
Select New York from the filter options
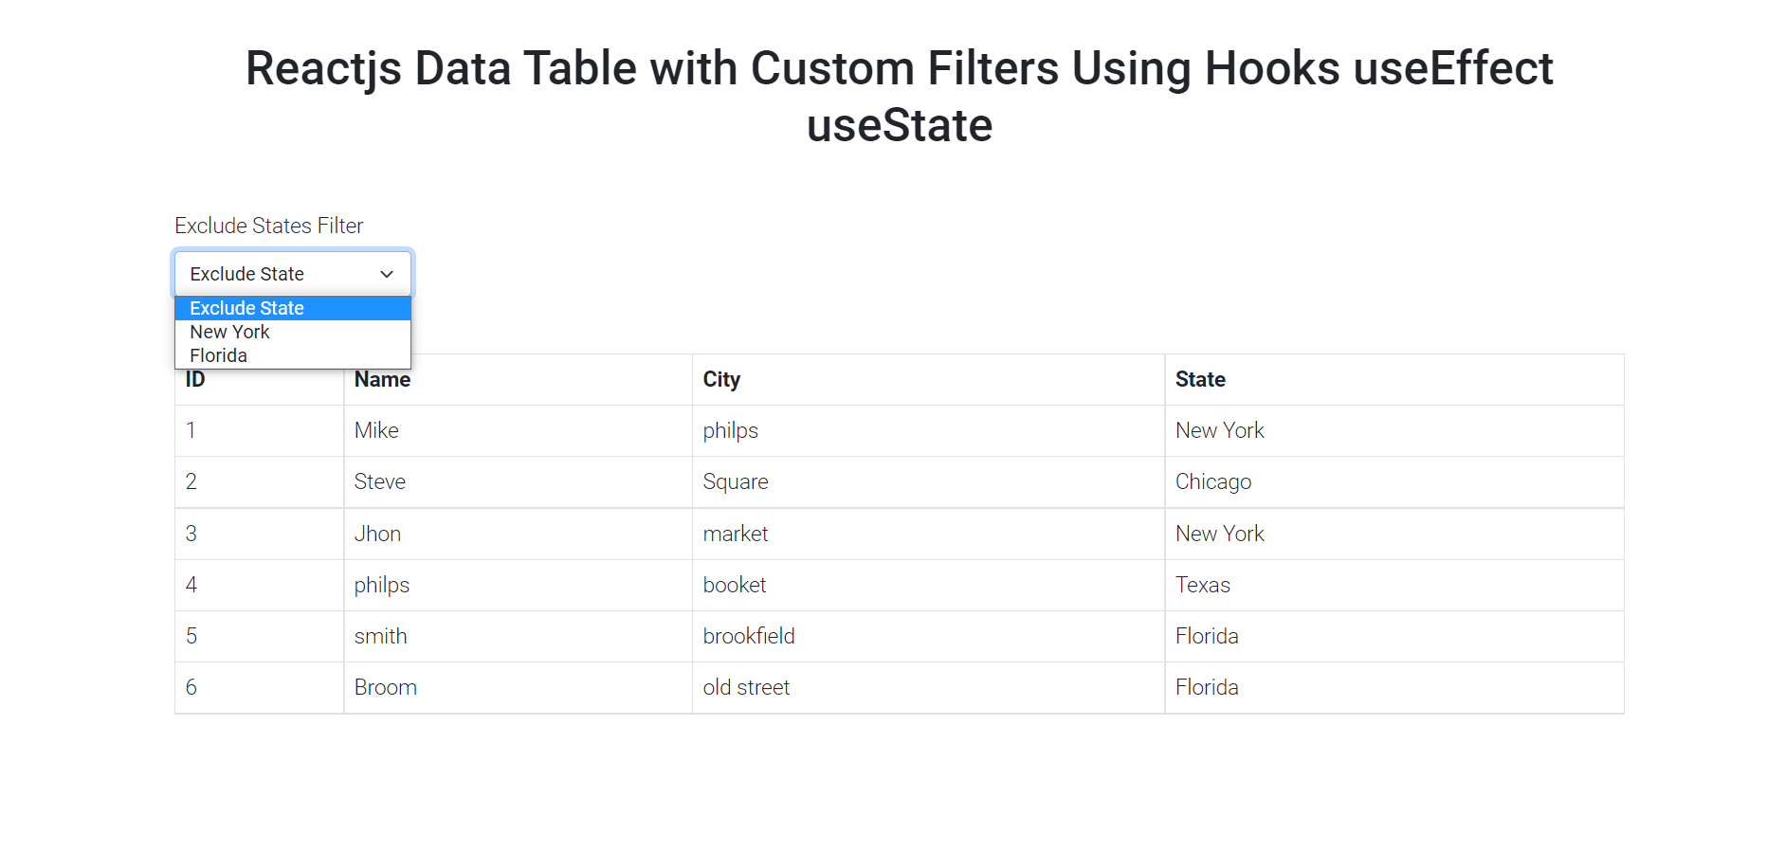228,332
